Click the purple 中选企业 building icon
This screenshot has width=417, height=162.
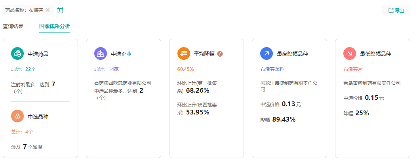[101, 53]
